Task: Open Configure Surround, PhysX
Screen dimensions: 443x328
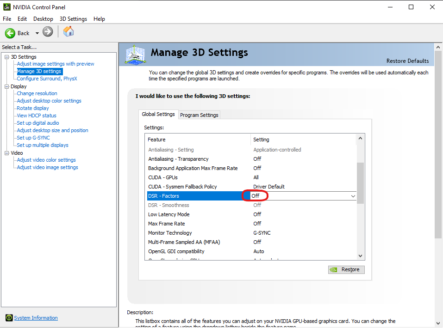Action: coord(47,79)
